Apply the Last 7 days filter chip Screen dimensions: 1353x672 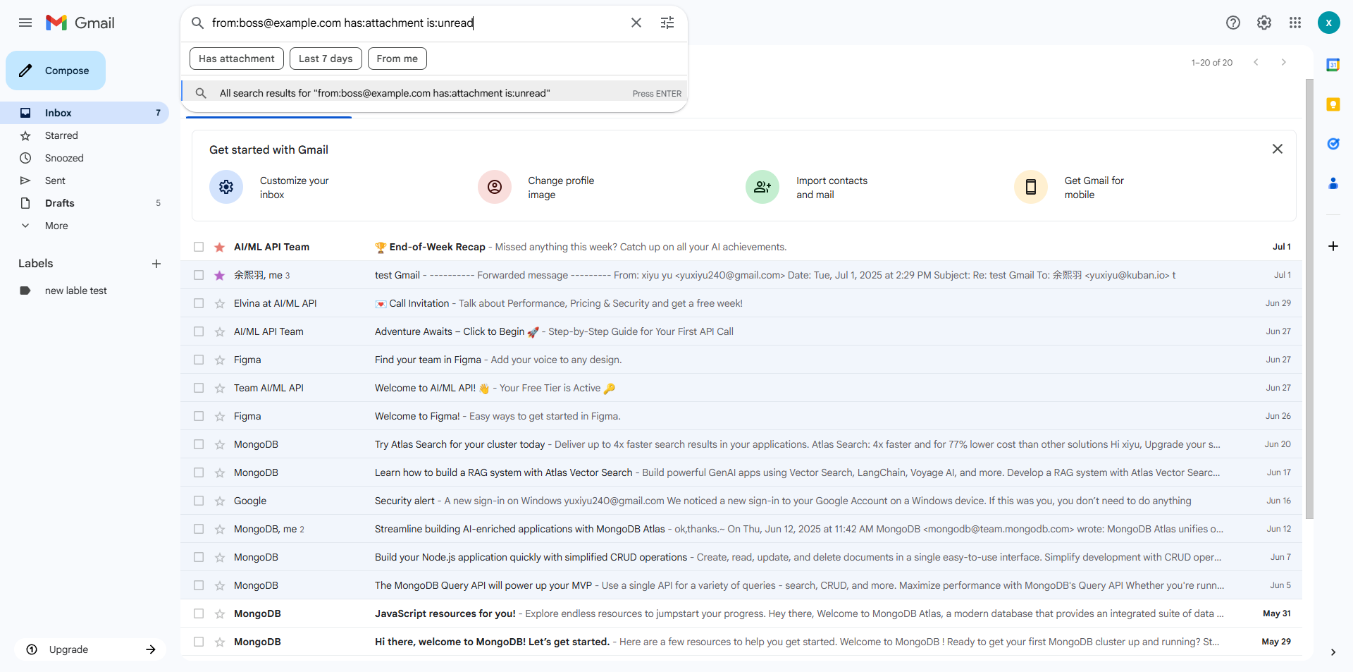click(326, 59)
